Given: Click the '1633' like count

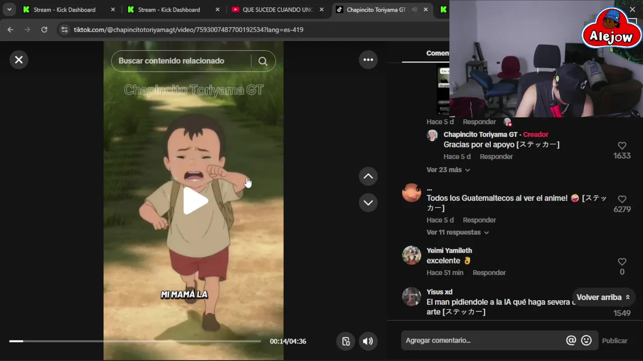Looking at the screenshot, I should click(x=622, y=156).
